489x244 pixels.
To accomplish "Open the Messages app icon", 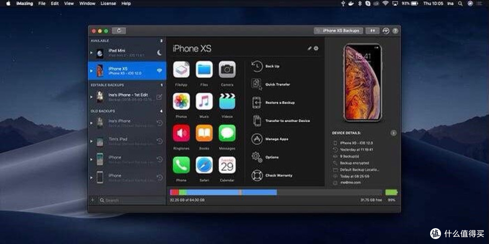I will tap(227, 133).
